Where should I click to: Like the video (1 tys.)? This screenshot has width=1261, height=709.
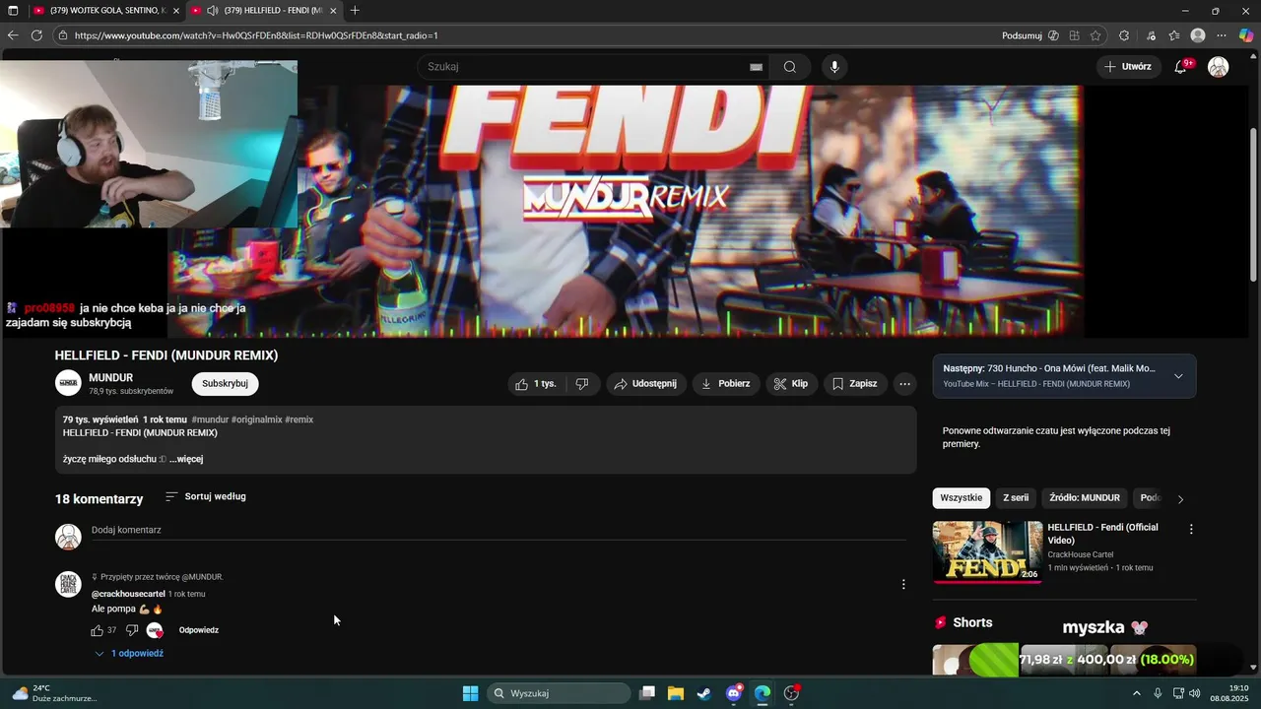pos(535,384)
